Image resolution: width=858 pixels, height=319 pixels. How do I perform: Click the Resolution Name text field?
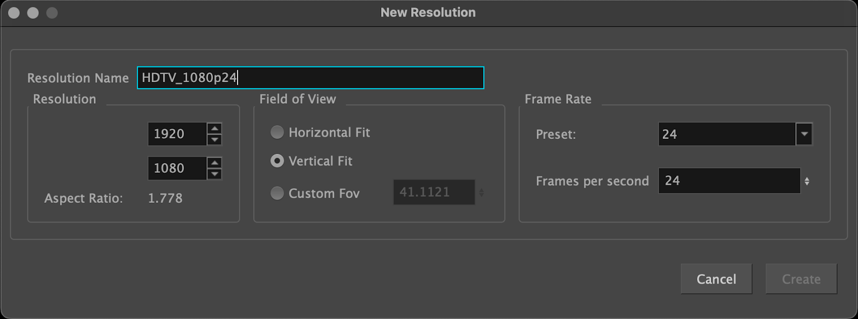tap(310, 78)
